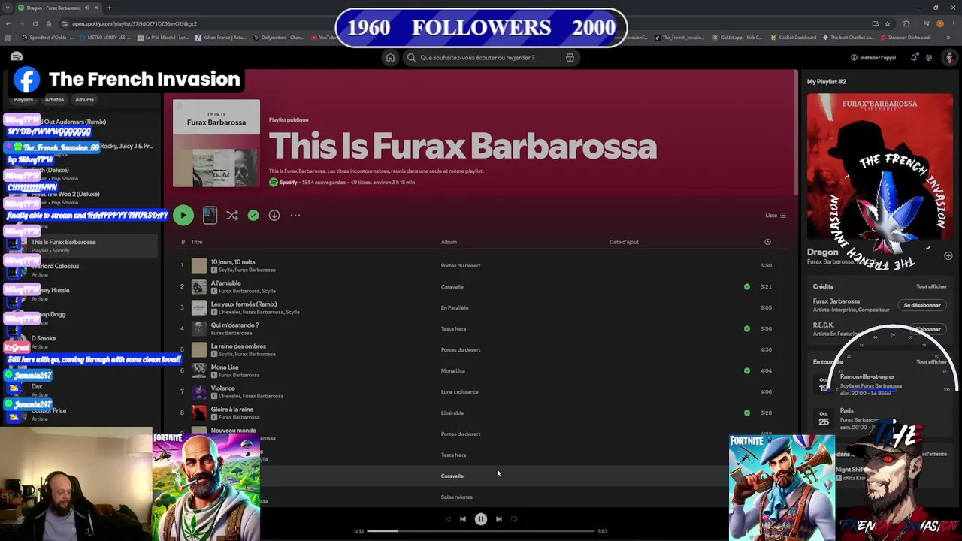Viewport: 962px width, 541px height.
Task: Open a new browser tab with plus button
Action: tap(109, 8)
